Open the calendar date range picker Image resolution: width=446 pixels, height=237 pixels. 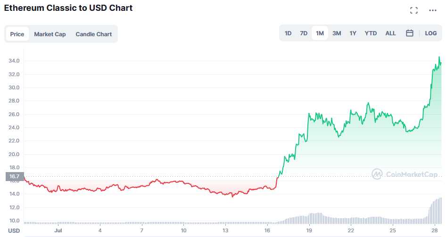tap(410, 33)
